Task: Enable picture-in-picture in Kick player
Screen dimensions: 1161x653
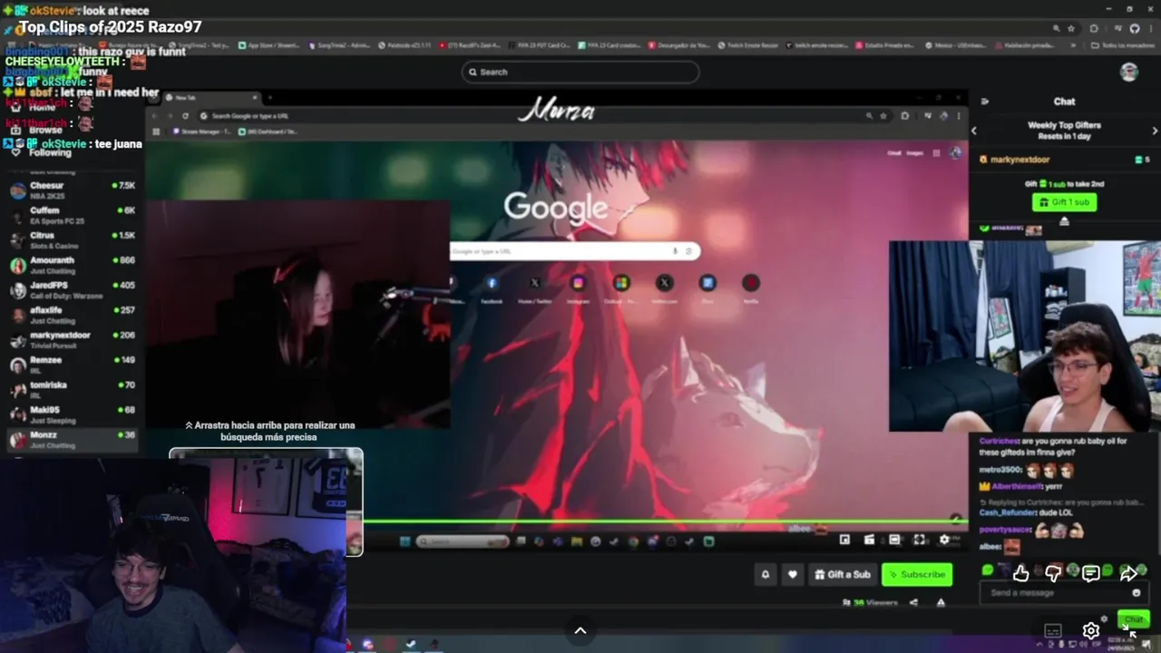Action: (x=844, y=540)
